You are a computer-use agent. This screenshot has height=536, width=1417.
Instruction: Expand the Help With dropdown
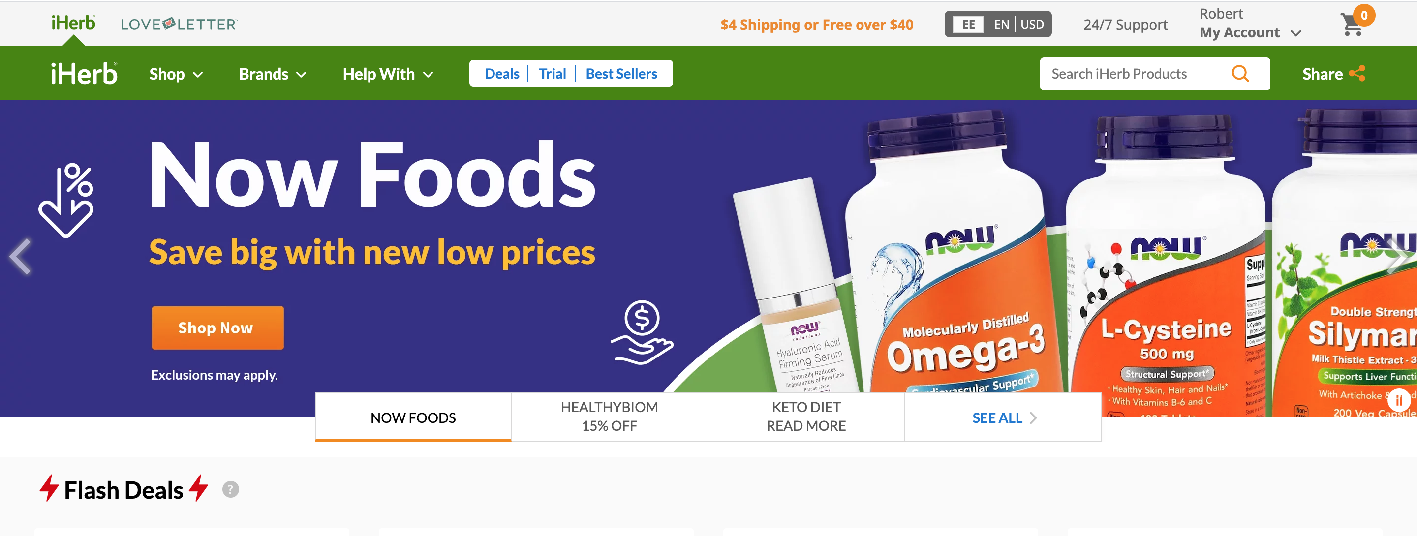tap(388, 74)
